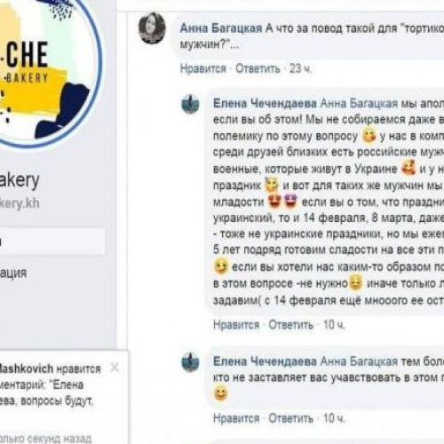The width and height of the screenshot is (444, 444).
Task: Open the page username link ending kery.kh
Action: tap(20, 203)
